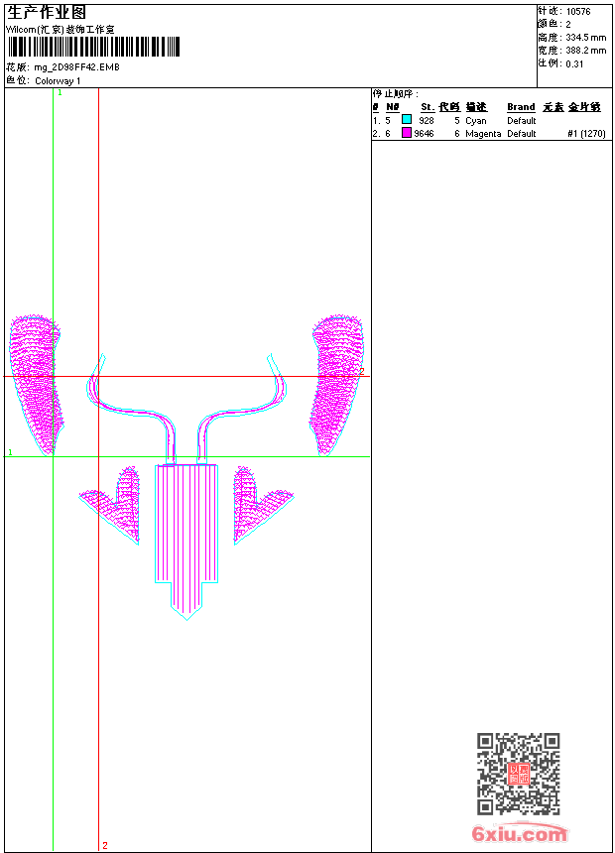Select the file name mg_2D98FF42.EMB text
This screenshot has height=853, width=615.
pos(76,67)
